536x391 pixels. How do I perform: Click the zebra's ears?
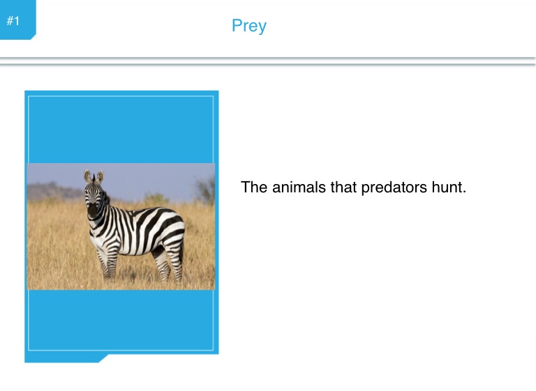pyautogui.click(x=94, y=176)
